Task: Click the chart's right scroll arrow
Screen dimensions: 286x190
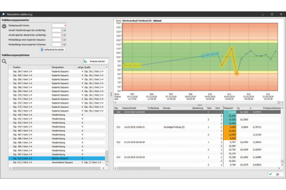Action: tap(283, 103)
